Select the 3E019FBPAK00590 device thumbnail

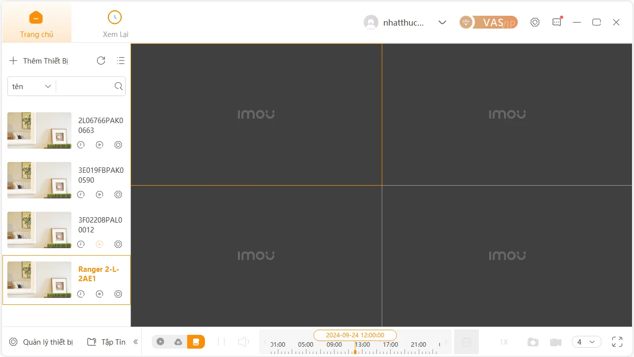point(39,180)
